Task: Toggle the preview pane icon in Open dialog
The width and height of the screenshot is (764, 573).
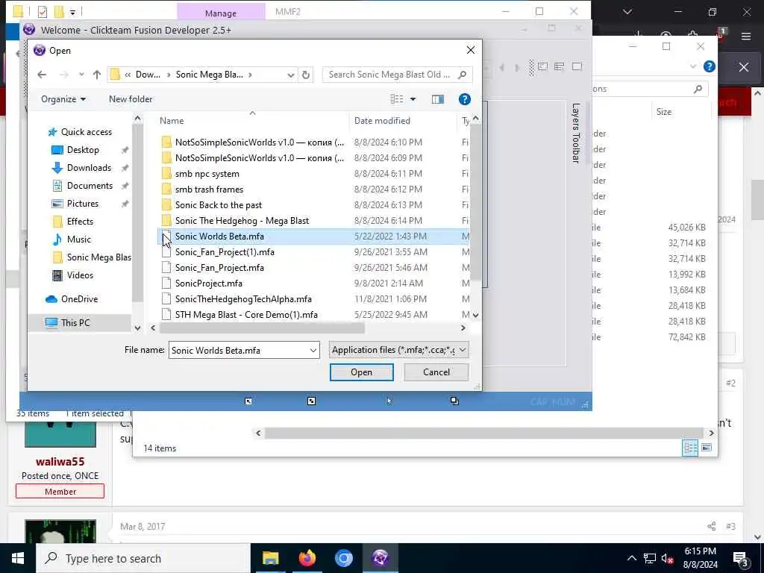Action: 437,99
